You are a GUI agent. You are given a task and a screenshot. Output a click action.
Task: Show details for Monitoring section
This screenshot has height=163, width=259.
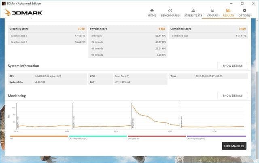point(233,95)
